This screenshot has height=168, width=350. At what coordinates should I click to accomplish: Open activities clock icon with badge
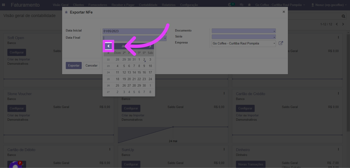[231, 5]
